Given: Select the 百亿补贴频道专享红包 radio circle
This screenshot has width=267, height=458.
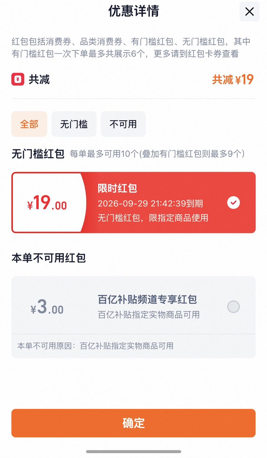Looking at the screenshot, I should pyautogui.click(x=233, y=306).
